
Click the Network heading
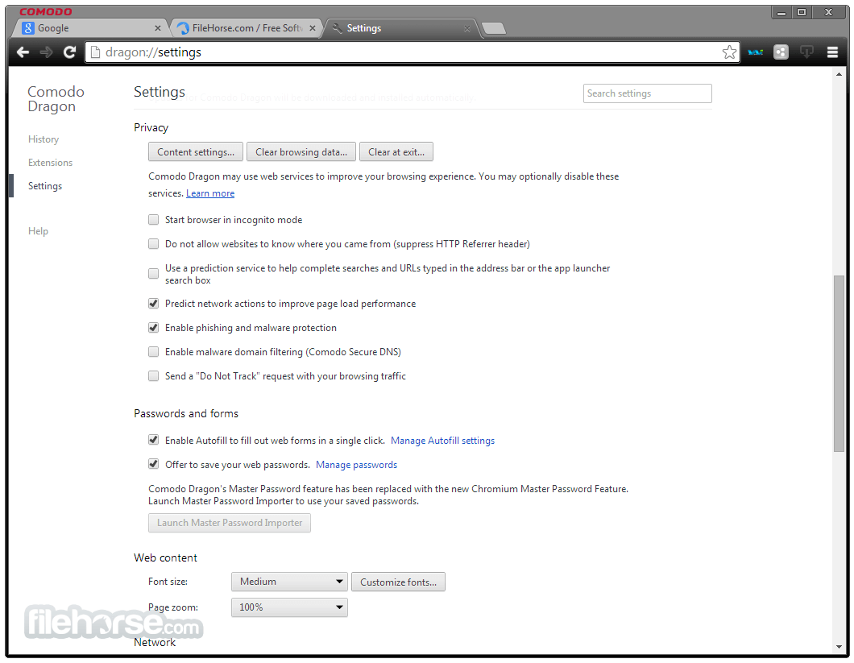(155, 642)
